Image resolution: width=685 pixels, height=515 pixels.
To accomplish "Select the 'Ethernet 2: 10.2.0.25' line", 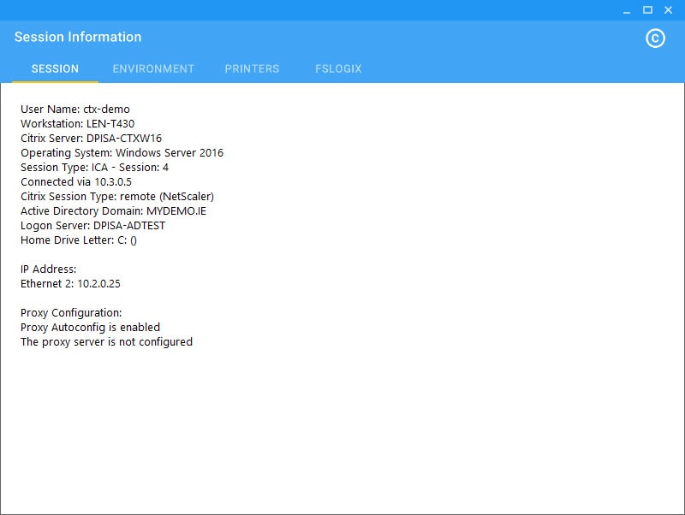I will 70,284.
